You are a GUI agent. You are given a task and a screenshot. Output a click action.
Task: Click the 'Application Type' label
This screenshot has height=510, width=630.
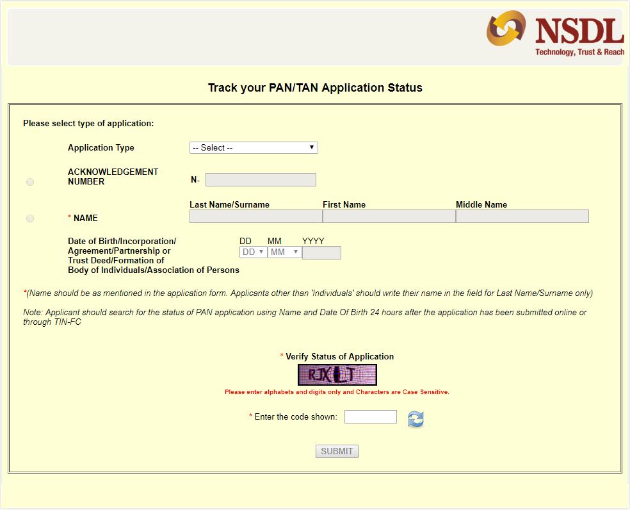coord(101,148)
